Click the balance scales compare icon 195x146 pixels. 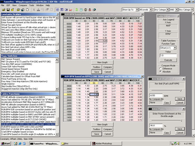tap(86, 10)
